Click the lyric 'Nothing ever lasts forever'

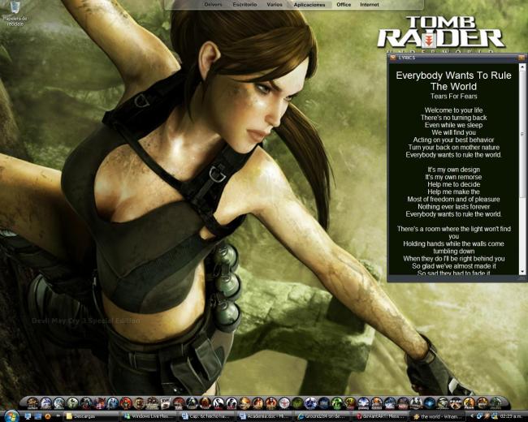pyautogui.click(x=453, y=207)
